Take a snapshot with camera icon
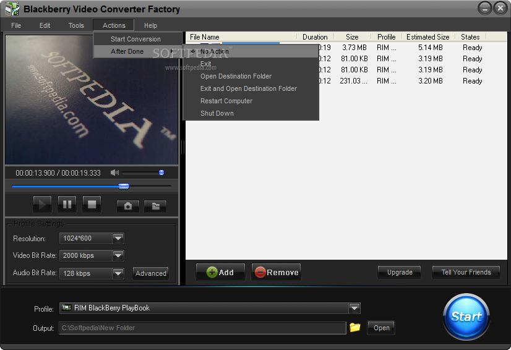 (x=128, y=206)
